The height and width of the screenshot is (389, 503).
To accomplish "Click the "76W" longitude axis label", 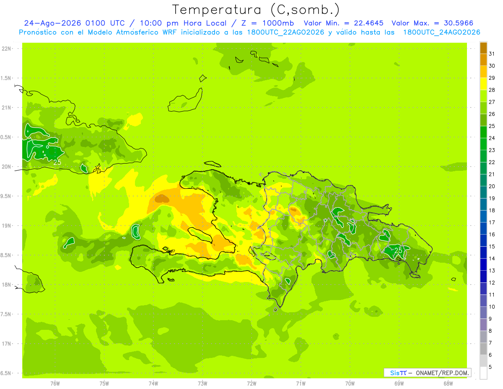I will click(55, 384).
